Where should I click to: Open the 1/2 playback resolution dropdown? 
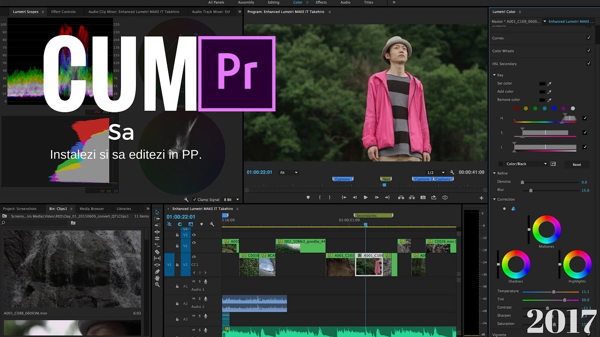tap(435, 173)
